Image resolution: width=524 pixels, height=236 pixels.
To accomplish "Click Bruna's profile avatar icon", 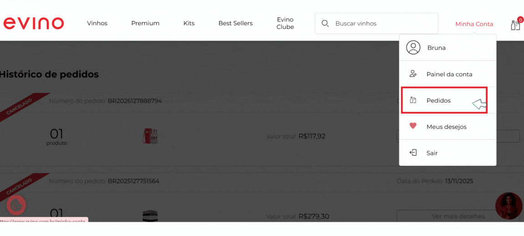I will tap(413, 48).
